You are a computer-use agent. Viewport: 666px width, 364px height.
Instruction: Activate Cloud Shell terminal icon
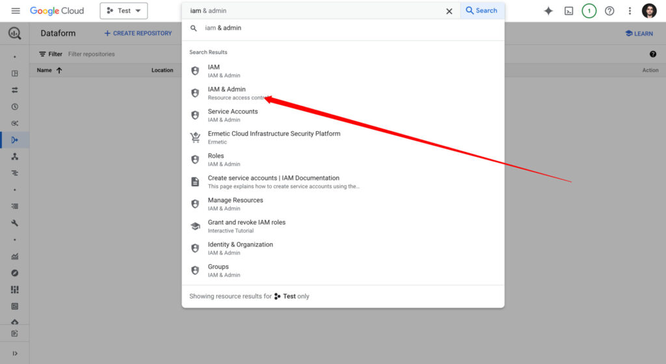pyautogui.click(x=568, y=11)
